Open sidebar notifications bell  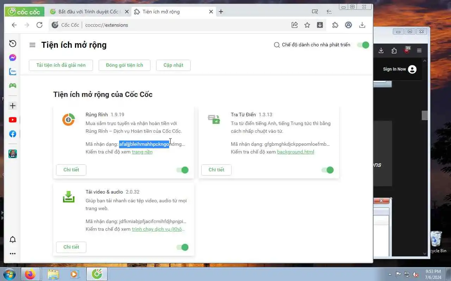pyautogui.click(x=13, y=240)
